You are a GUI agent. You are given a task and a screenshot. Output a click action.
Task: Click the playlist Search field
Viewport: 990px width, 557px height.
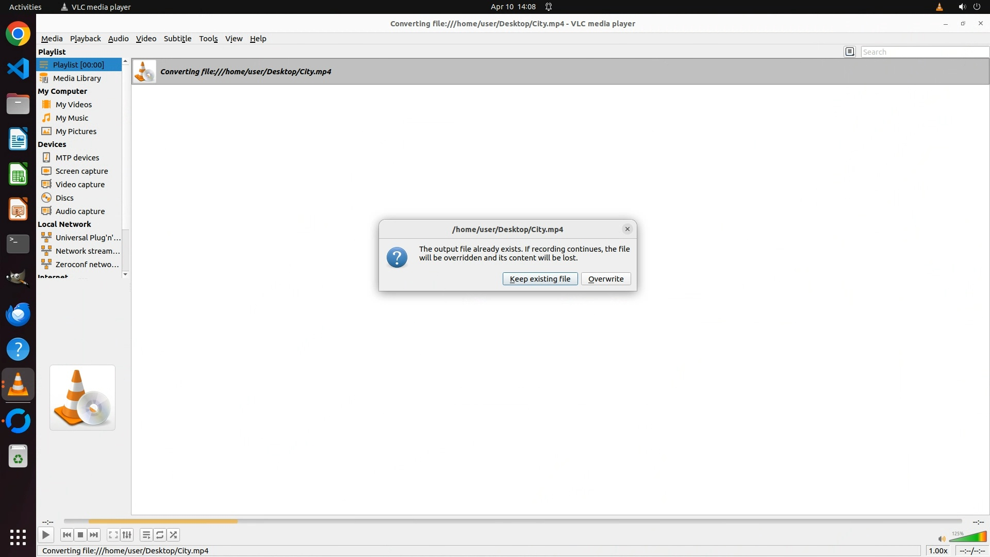tap(925, 52)
